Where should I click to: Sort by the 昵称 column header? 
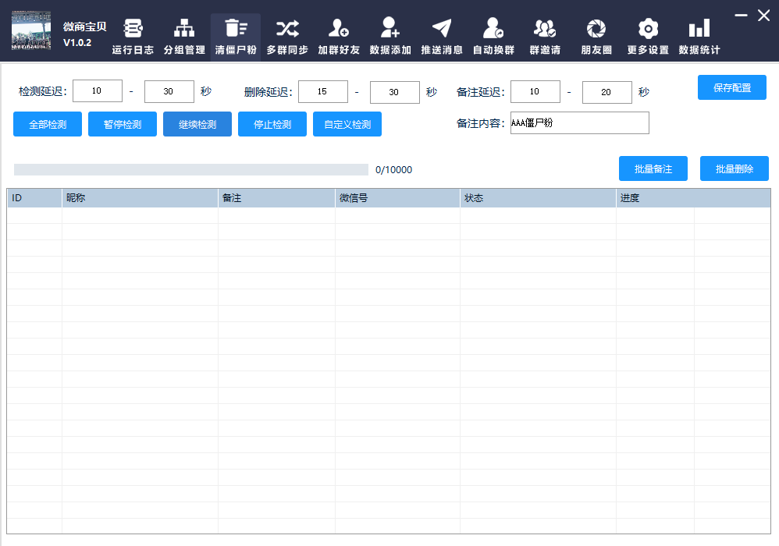(140, 198)
